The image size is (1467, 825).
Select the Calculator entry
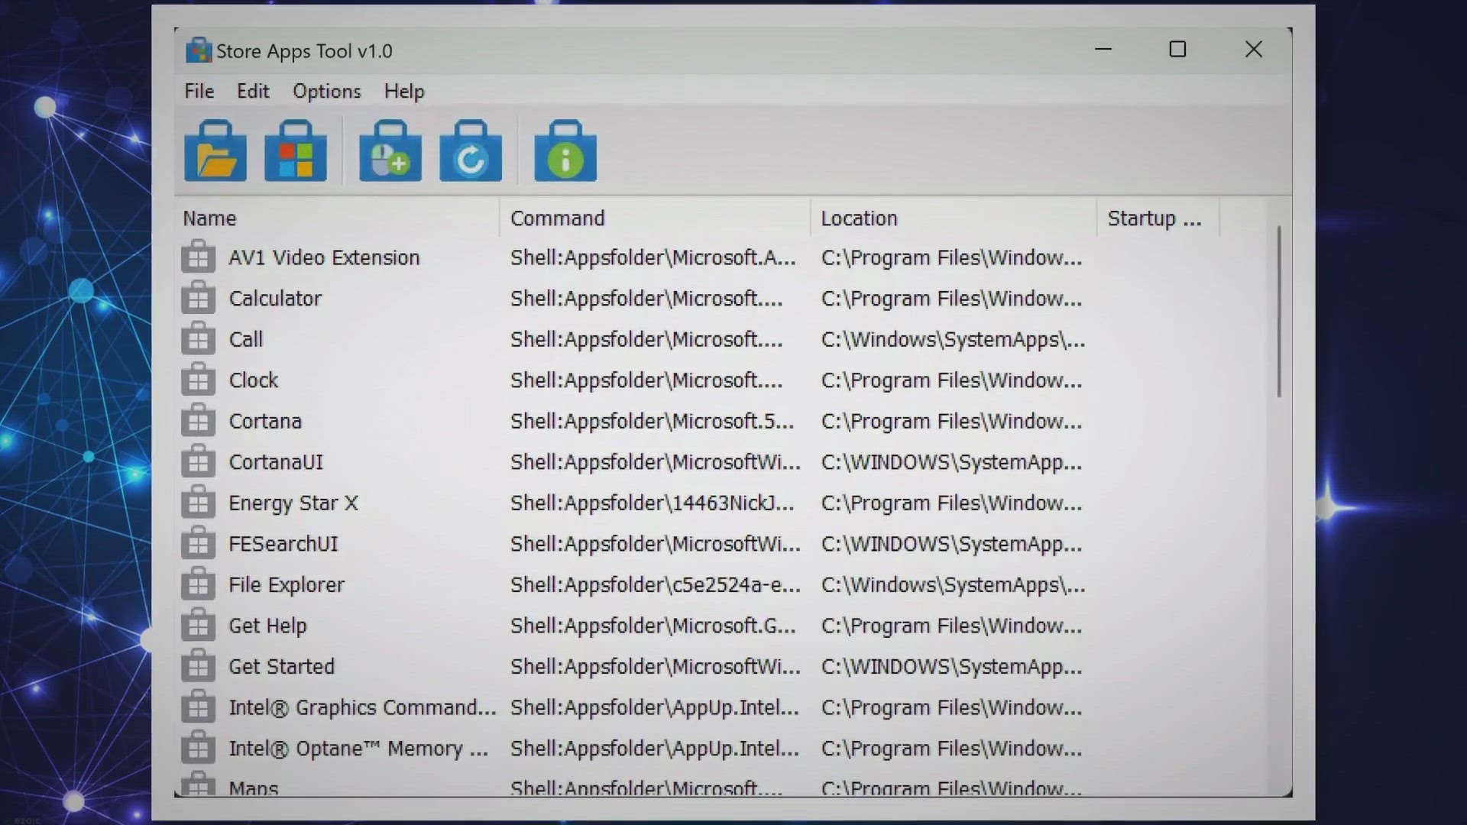[275, 299]
